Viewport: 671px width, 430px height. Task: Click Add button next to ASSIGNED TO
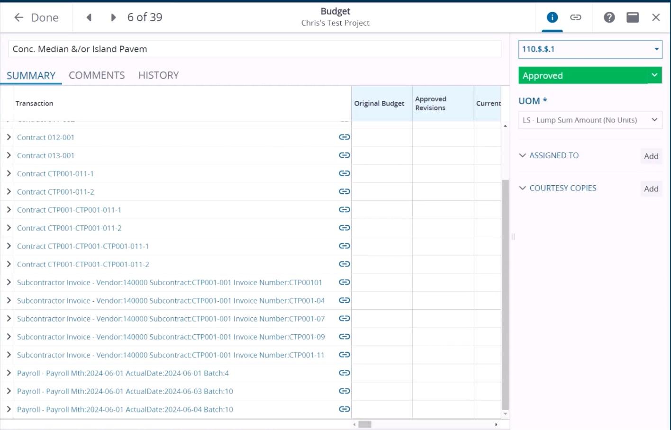click(651, 156)
